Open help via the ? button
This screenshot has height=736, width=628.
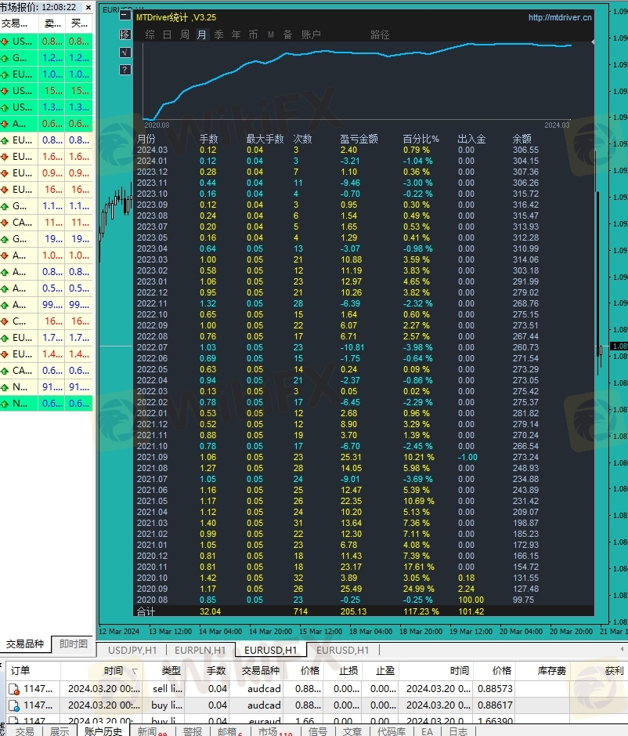(125, 70)
